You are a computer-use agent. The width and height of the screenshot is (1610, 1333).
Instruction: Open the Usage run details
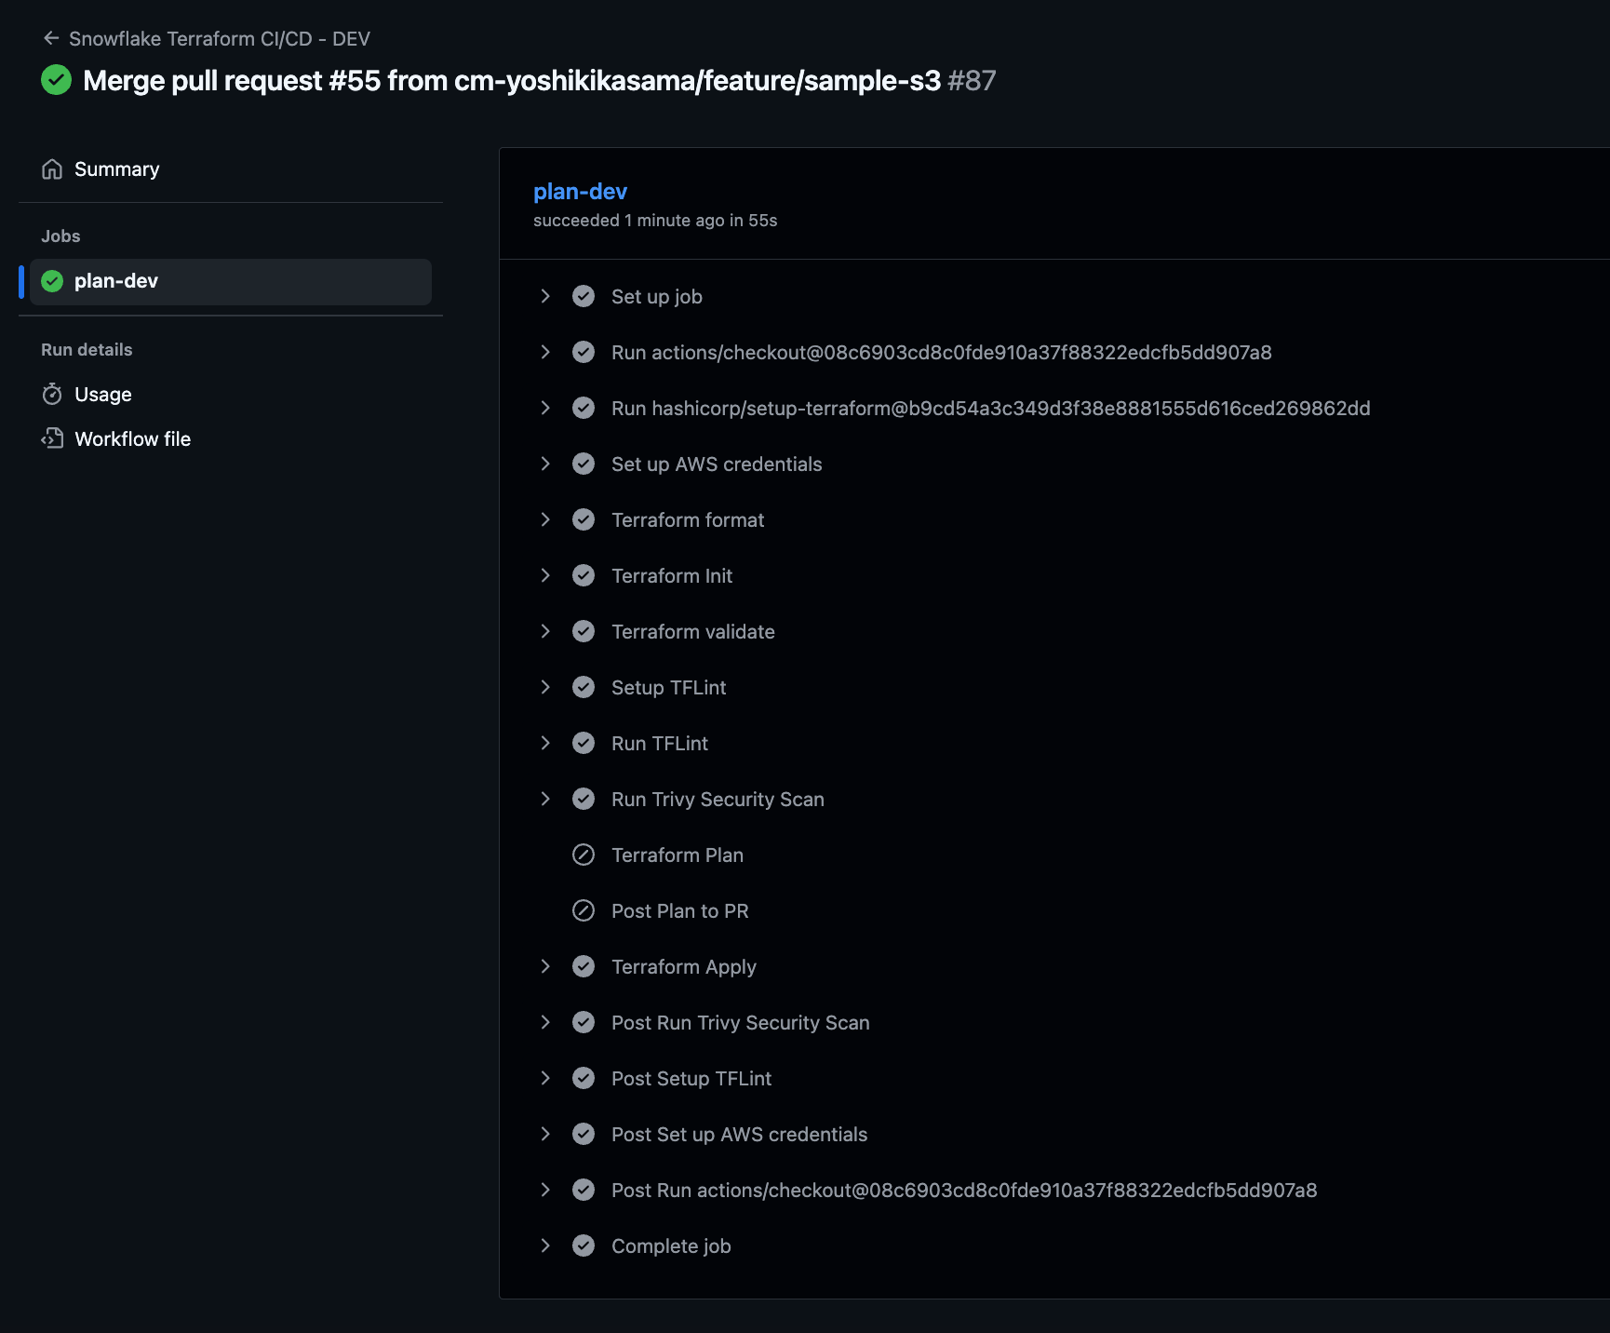(x=102, y=395)
